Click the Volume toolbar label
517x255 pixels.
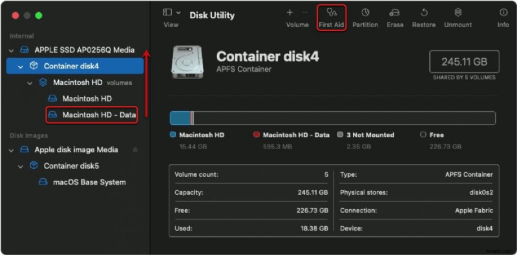(297, 25)
